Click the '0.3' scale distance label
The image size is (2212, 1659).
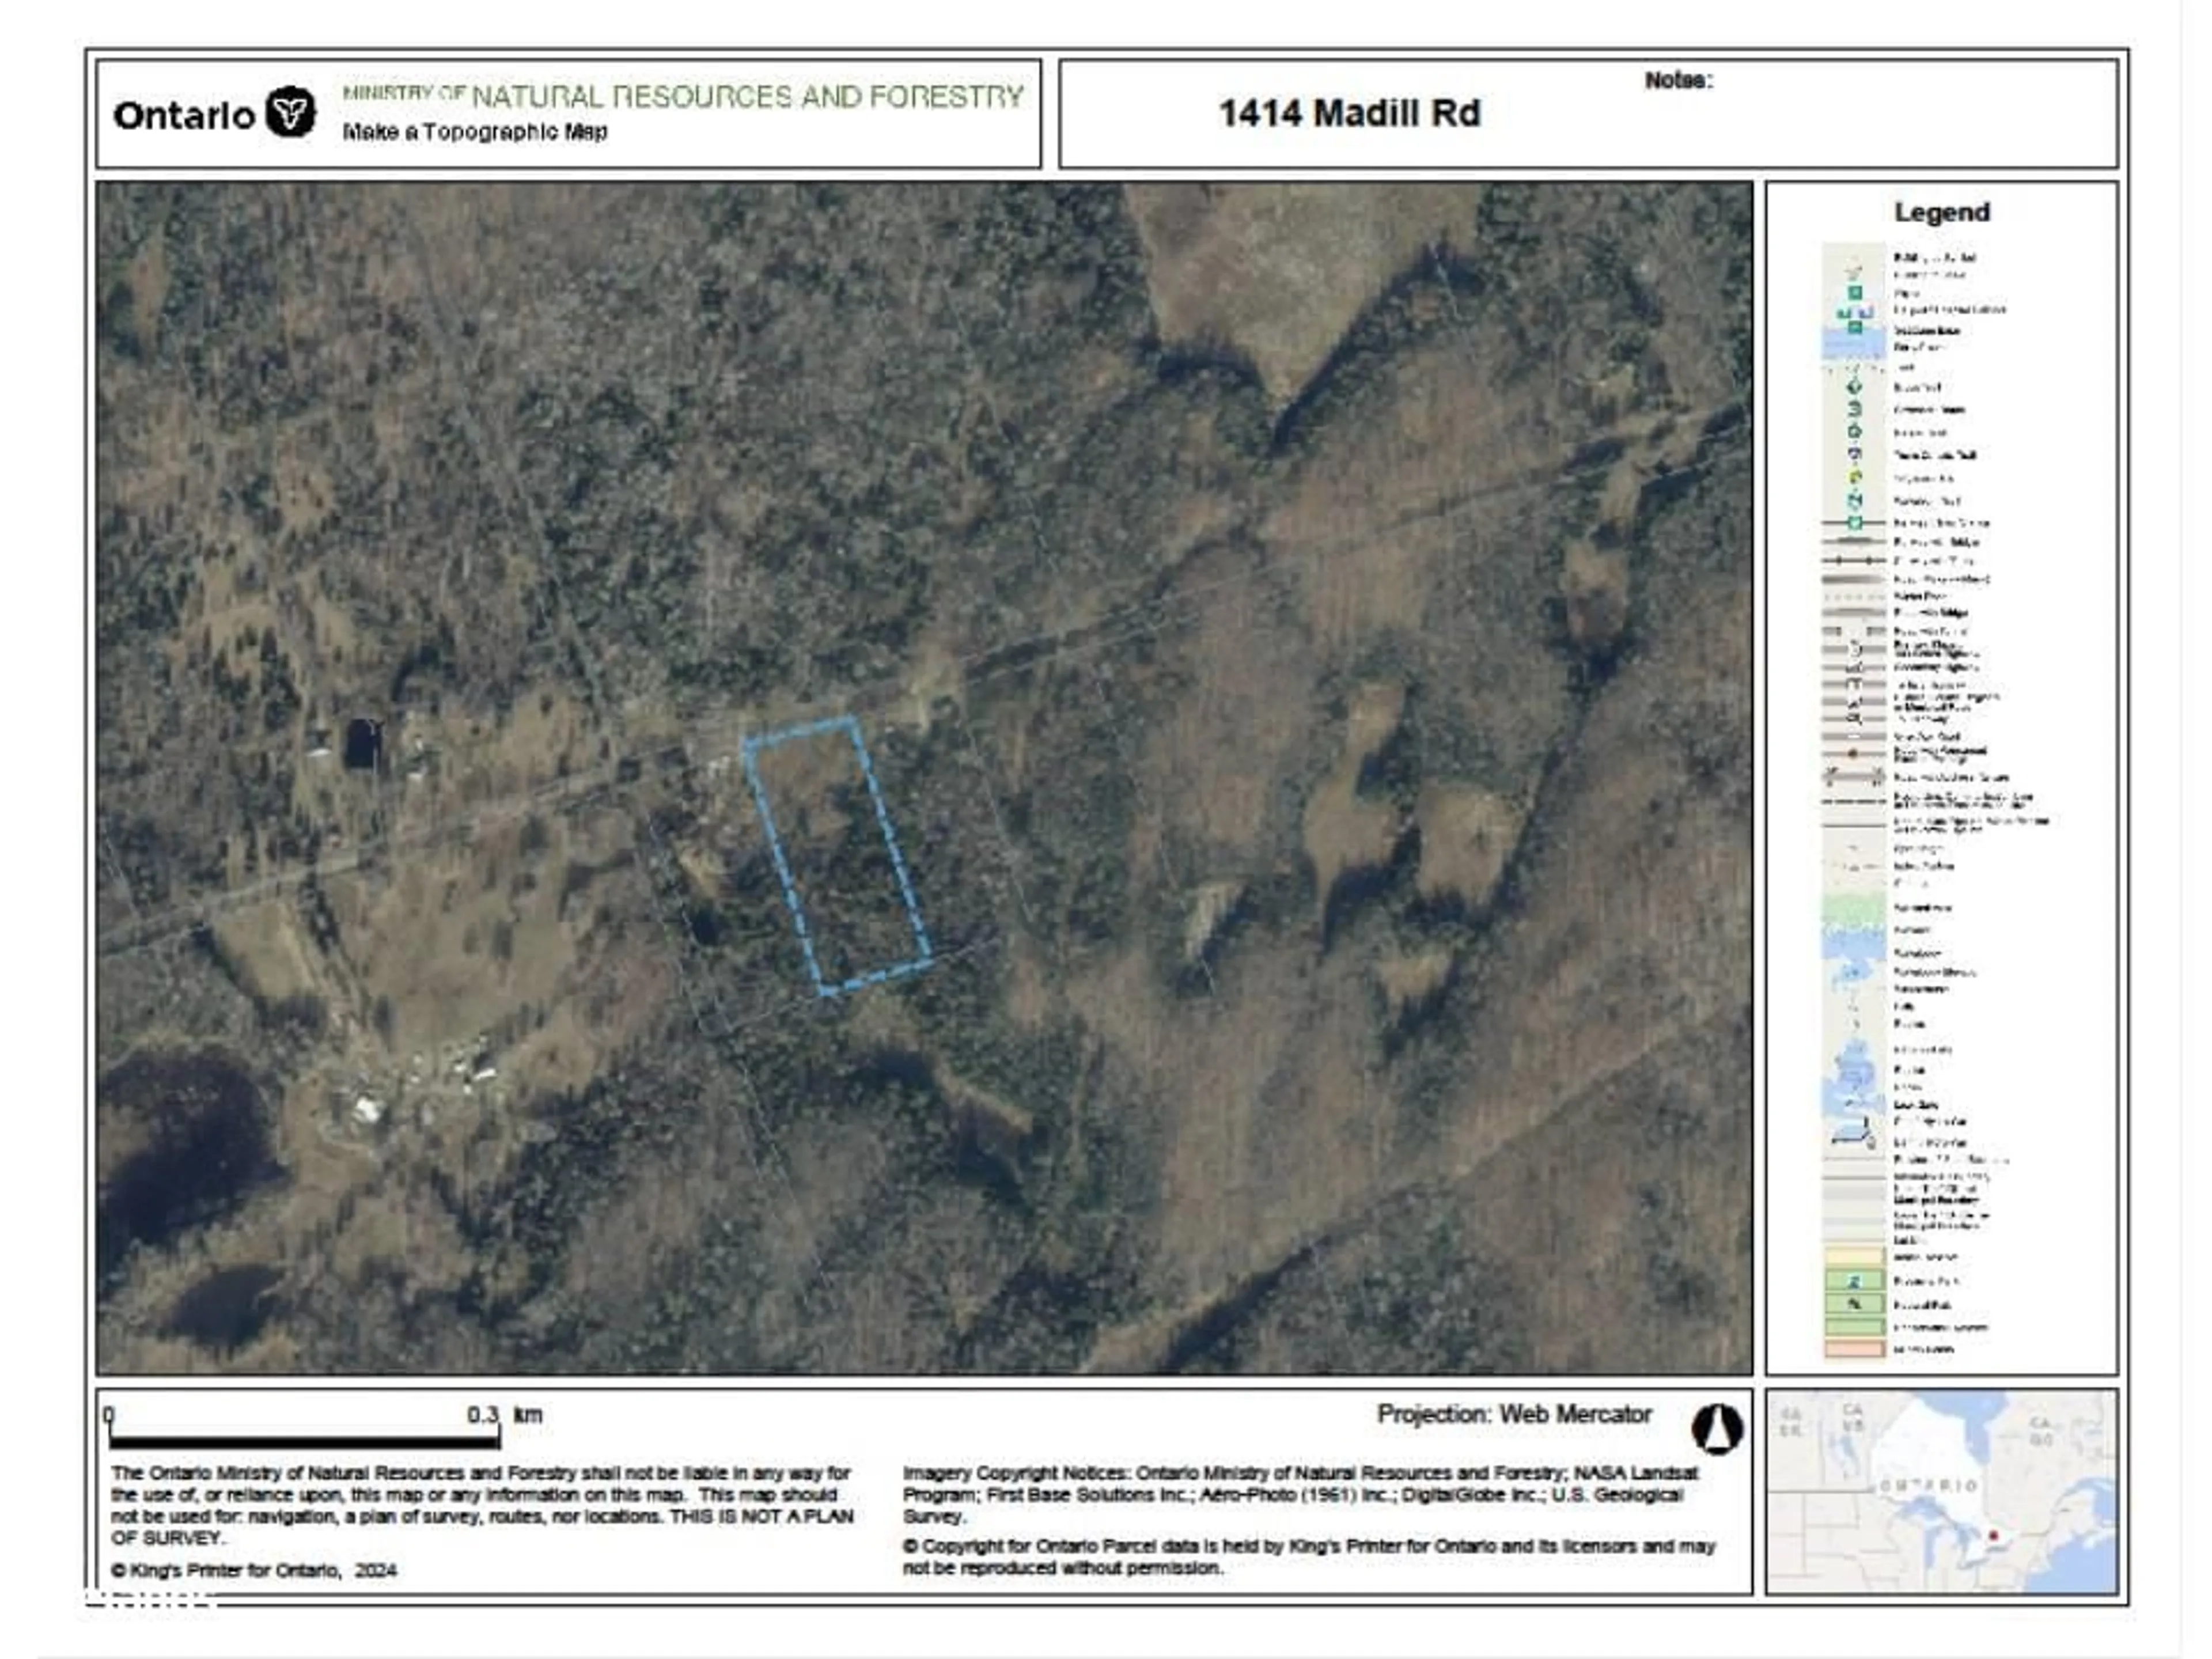click(482, 1415)
